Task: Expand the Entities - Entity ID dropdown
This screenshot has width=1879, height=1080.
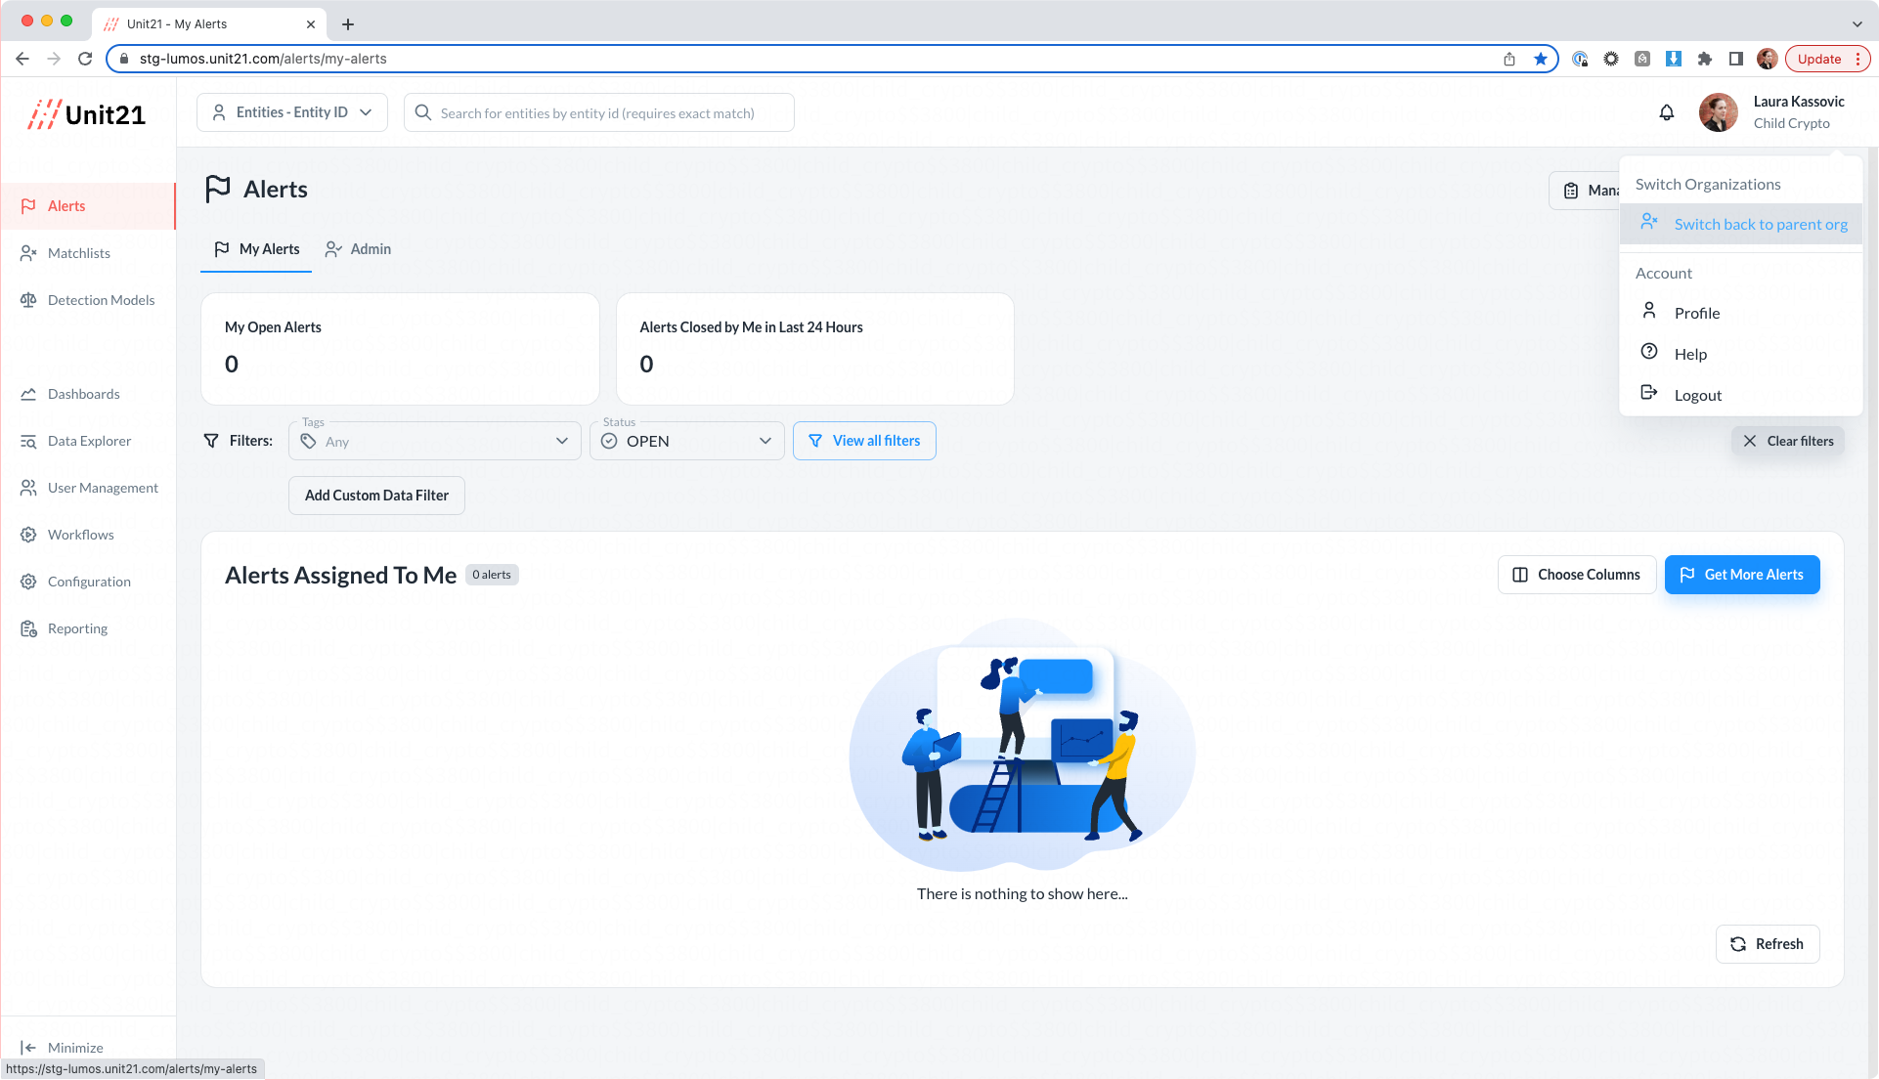Action: (292, 112)
